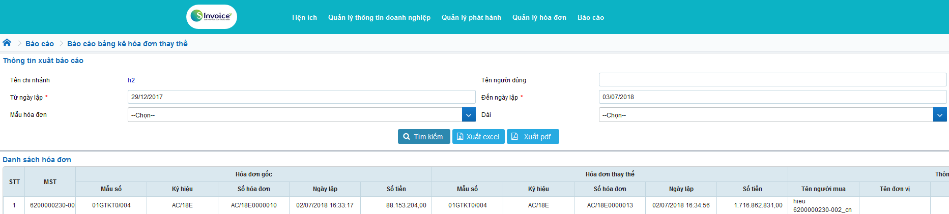Image resolution: width=949 pixels, height=214 pixels.
Task: Click the MST column header
Action: click(x=50, y=182)
